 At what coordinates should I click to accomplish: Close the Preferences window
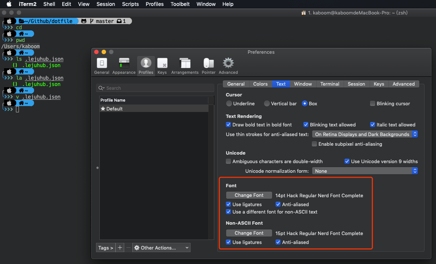point(96,52)
